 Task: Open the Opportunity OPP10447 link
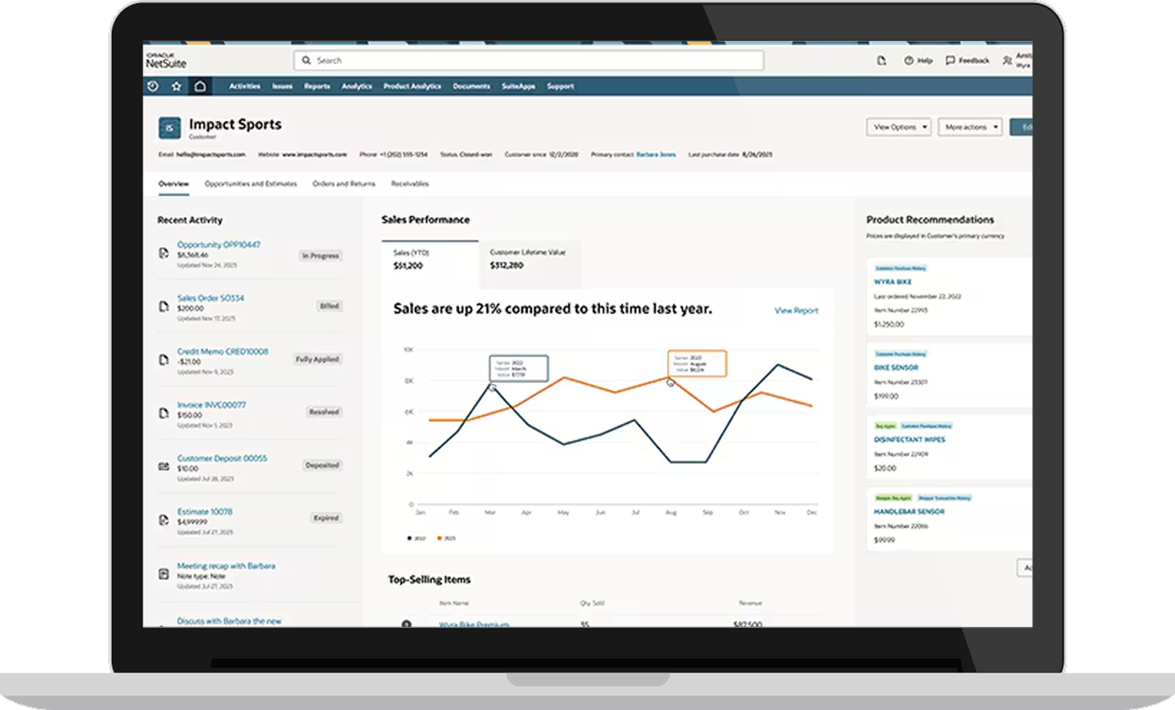(219, 245)
